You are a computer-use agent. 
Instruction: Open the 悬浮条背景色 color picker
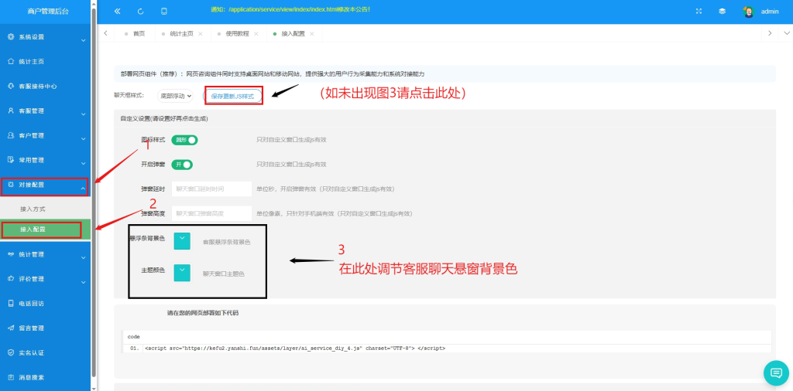[181, 241]
